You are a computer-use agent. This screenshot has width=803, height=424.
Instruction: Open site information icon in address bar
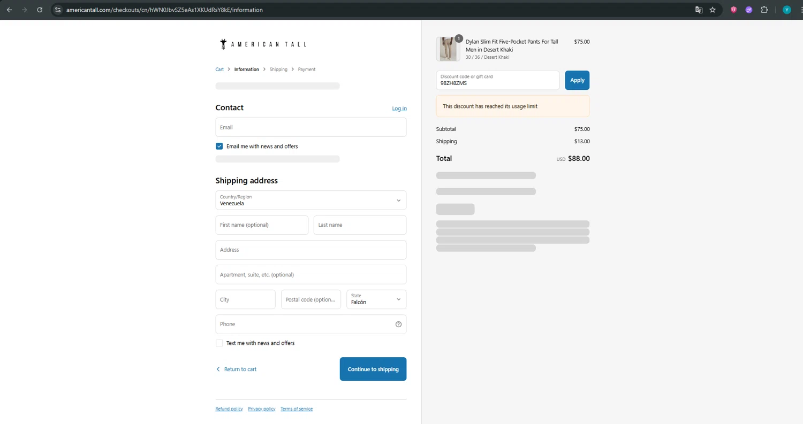pyautogui.click(x=58, y=10)
